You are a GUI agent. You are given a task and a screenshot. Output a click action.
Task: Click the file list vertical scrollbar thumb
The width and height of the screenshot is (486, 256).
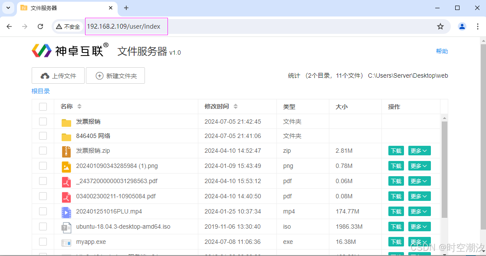[444, 170]
